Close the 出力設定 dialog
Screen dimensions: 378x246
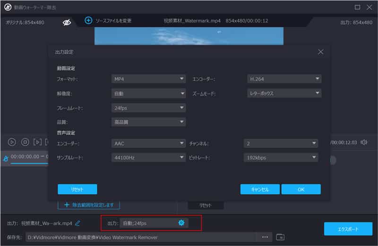[320, 52]
